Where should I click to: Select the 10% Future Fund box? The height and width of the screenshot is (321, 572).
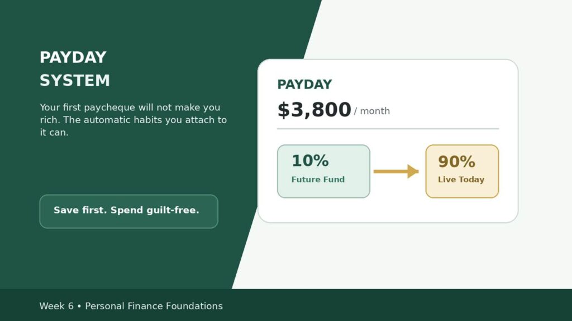tap(323, 172)
